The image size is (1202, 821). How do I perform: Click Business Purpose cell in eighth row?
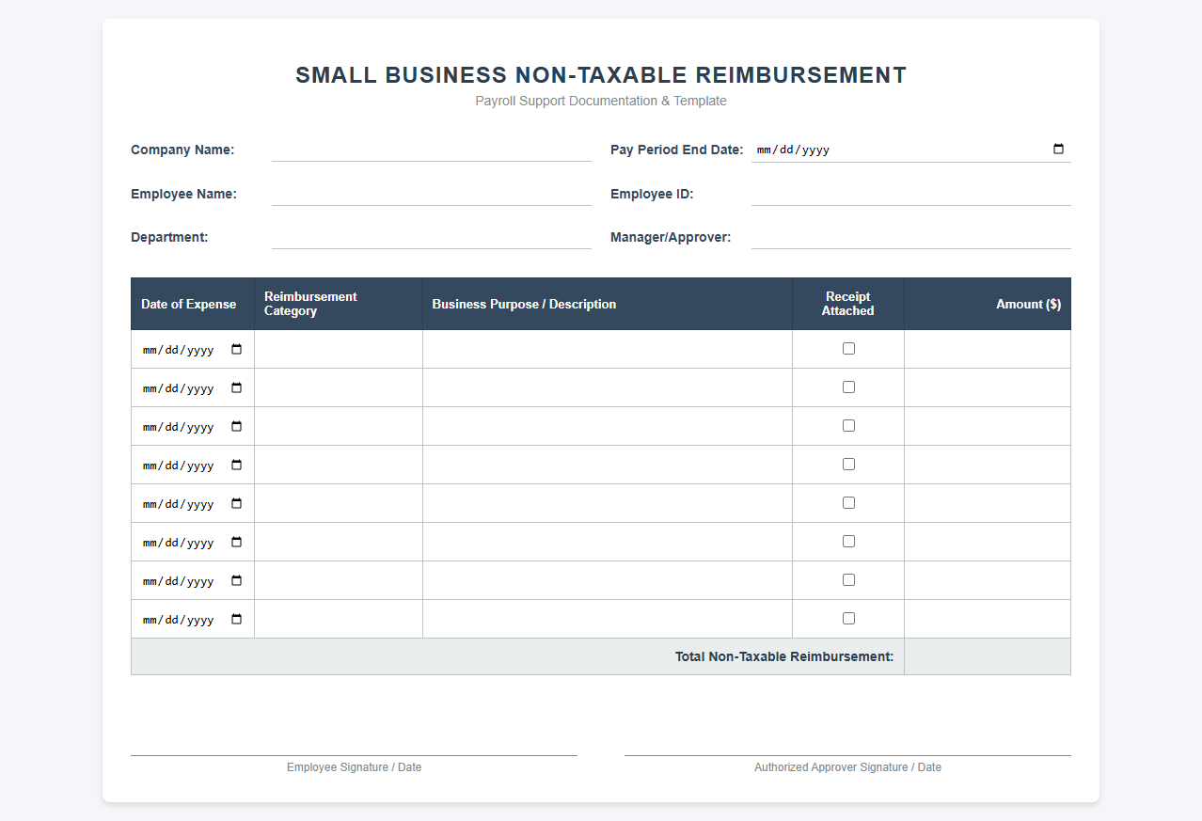608,619
